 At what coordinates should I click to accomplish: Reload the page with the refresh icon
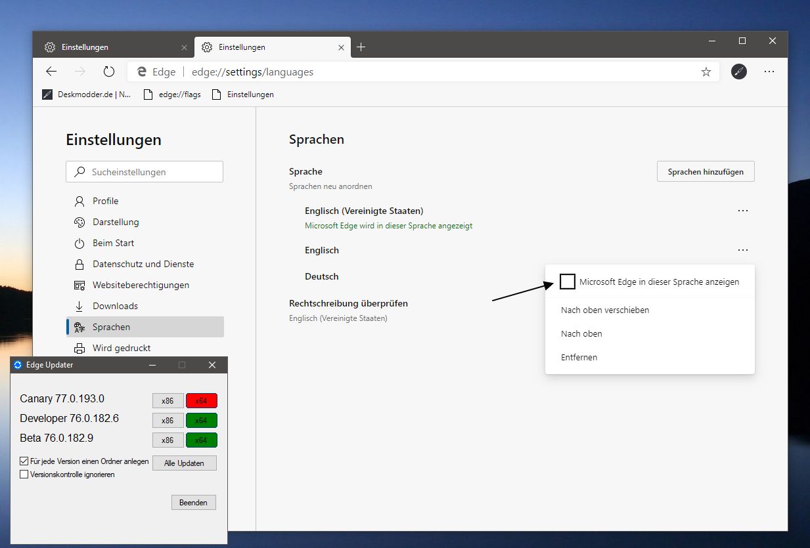pyautogui.click(x=109, y=72)
